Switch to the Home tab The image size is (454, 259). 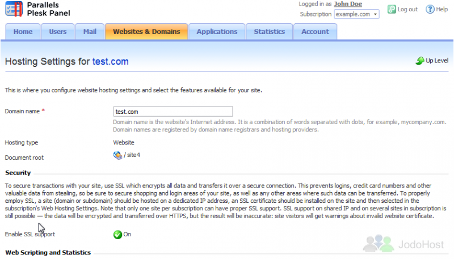23,32
